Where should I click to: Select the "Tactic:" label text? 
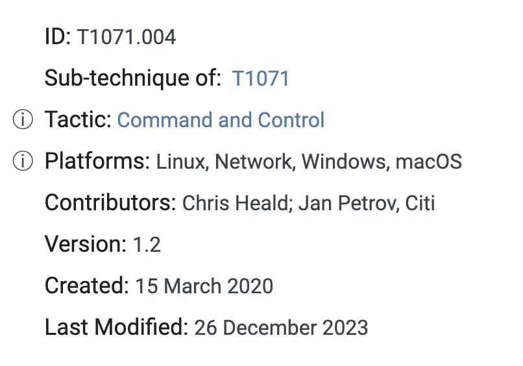pos(78,120)
